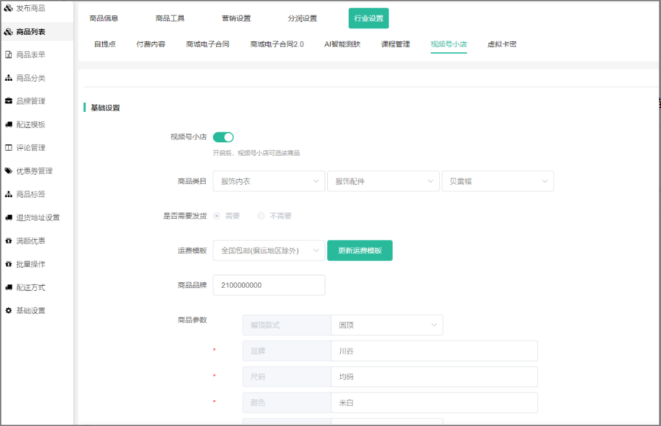Click the 品牌管理 briefcase icon

(x=8, y=101)
